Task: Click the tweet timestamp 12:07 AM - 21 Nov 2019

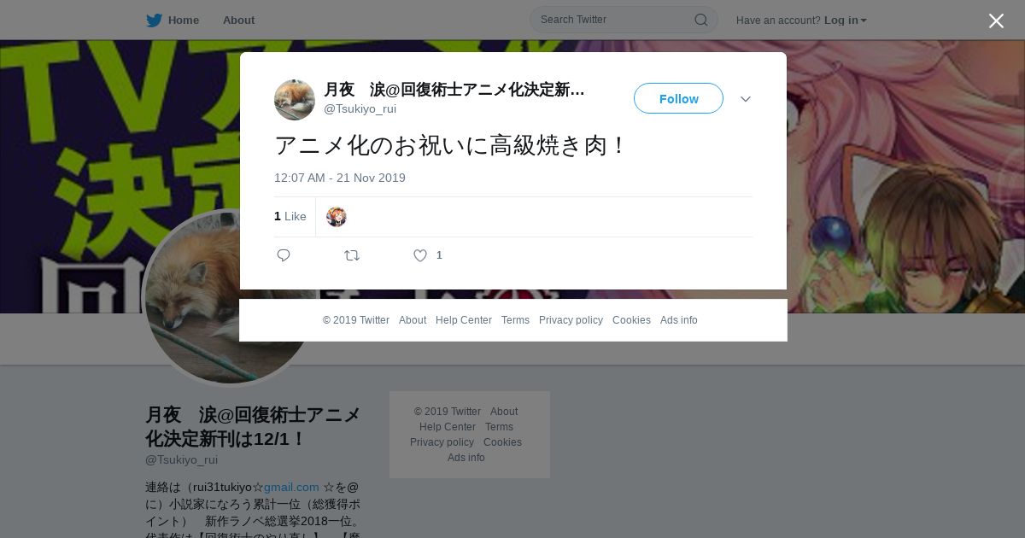Action: point(340,178)
